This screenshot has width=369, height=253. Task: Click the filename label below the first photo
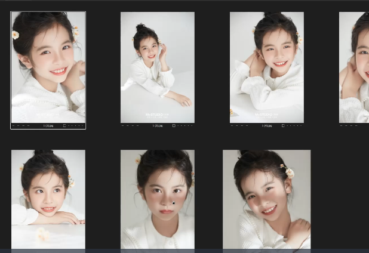point(48,126)
